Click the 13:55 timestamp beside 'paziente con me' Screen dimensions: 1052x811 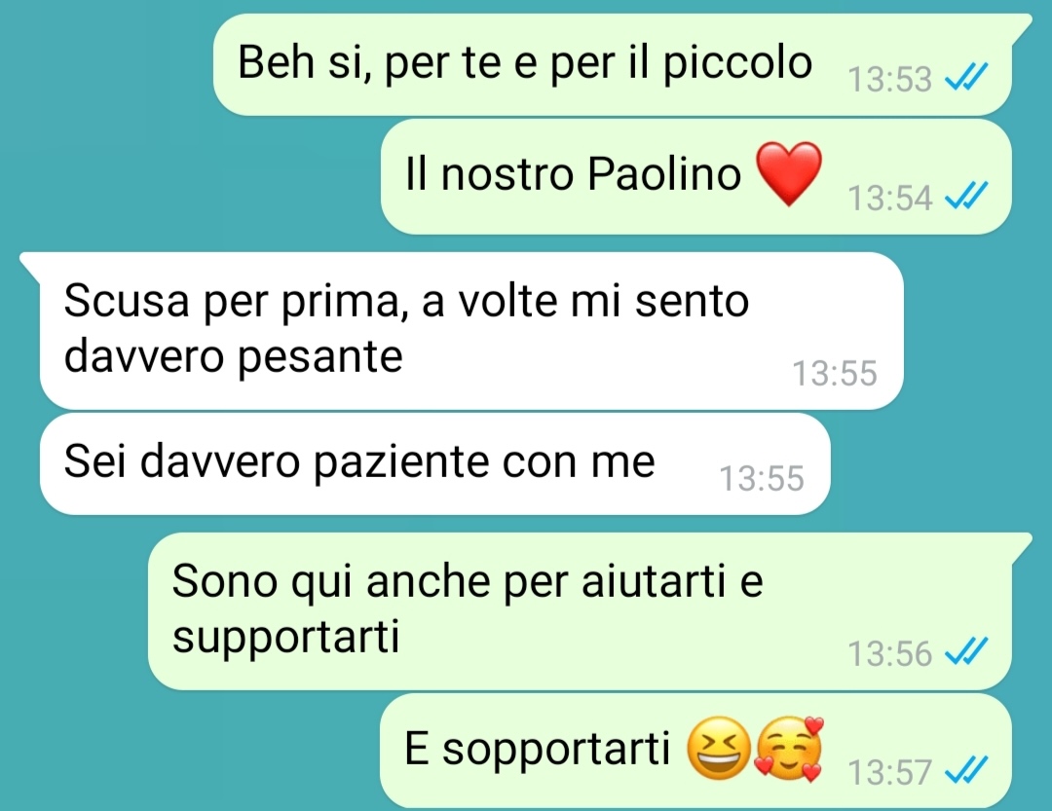[762, 478]
